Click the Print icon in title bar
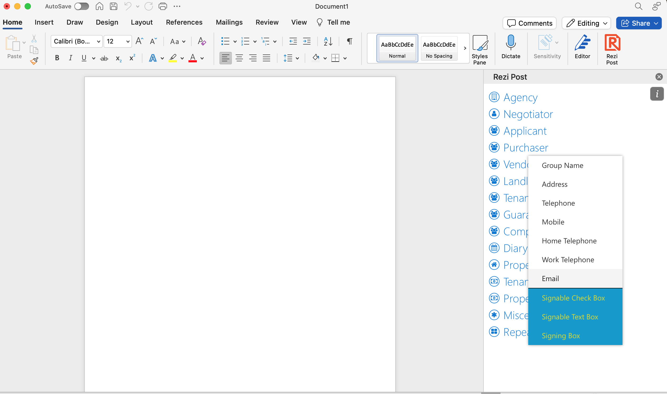 (163, 6)
